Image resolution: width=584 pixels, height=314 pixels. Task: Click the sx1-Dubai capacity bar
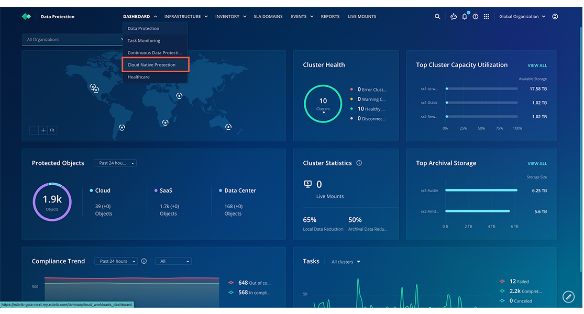[x=481, y=102]
